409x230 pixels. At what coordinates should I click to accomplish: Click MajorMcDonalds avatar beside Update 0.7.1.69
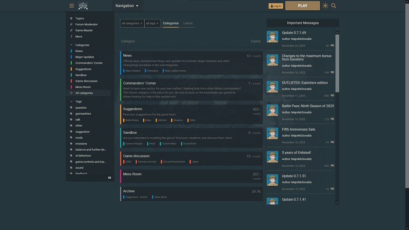click(x=273, y=36)
